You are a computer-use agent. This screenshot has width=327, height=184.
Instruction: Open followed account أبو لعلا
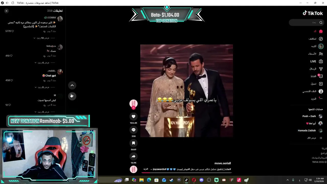314,123
